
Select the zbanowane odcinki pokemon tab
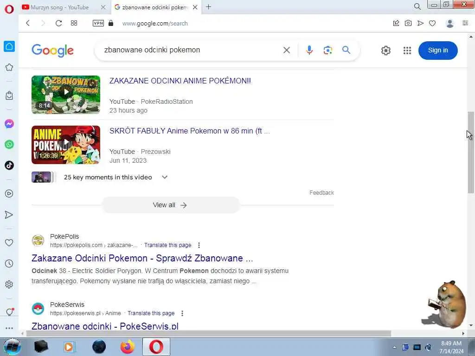pos(154,7)
